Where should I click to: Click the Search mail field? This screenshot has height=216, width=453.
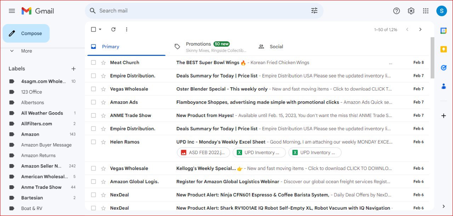[x=204, y=11]
